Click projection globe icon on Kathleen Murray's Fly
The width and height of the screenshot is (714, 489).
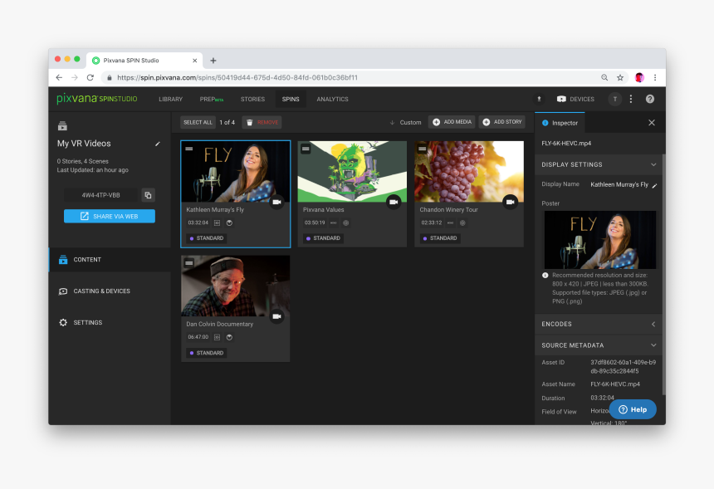coord(229,223)
